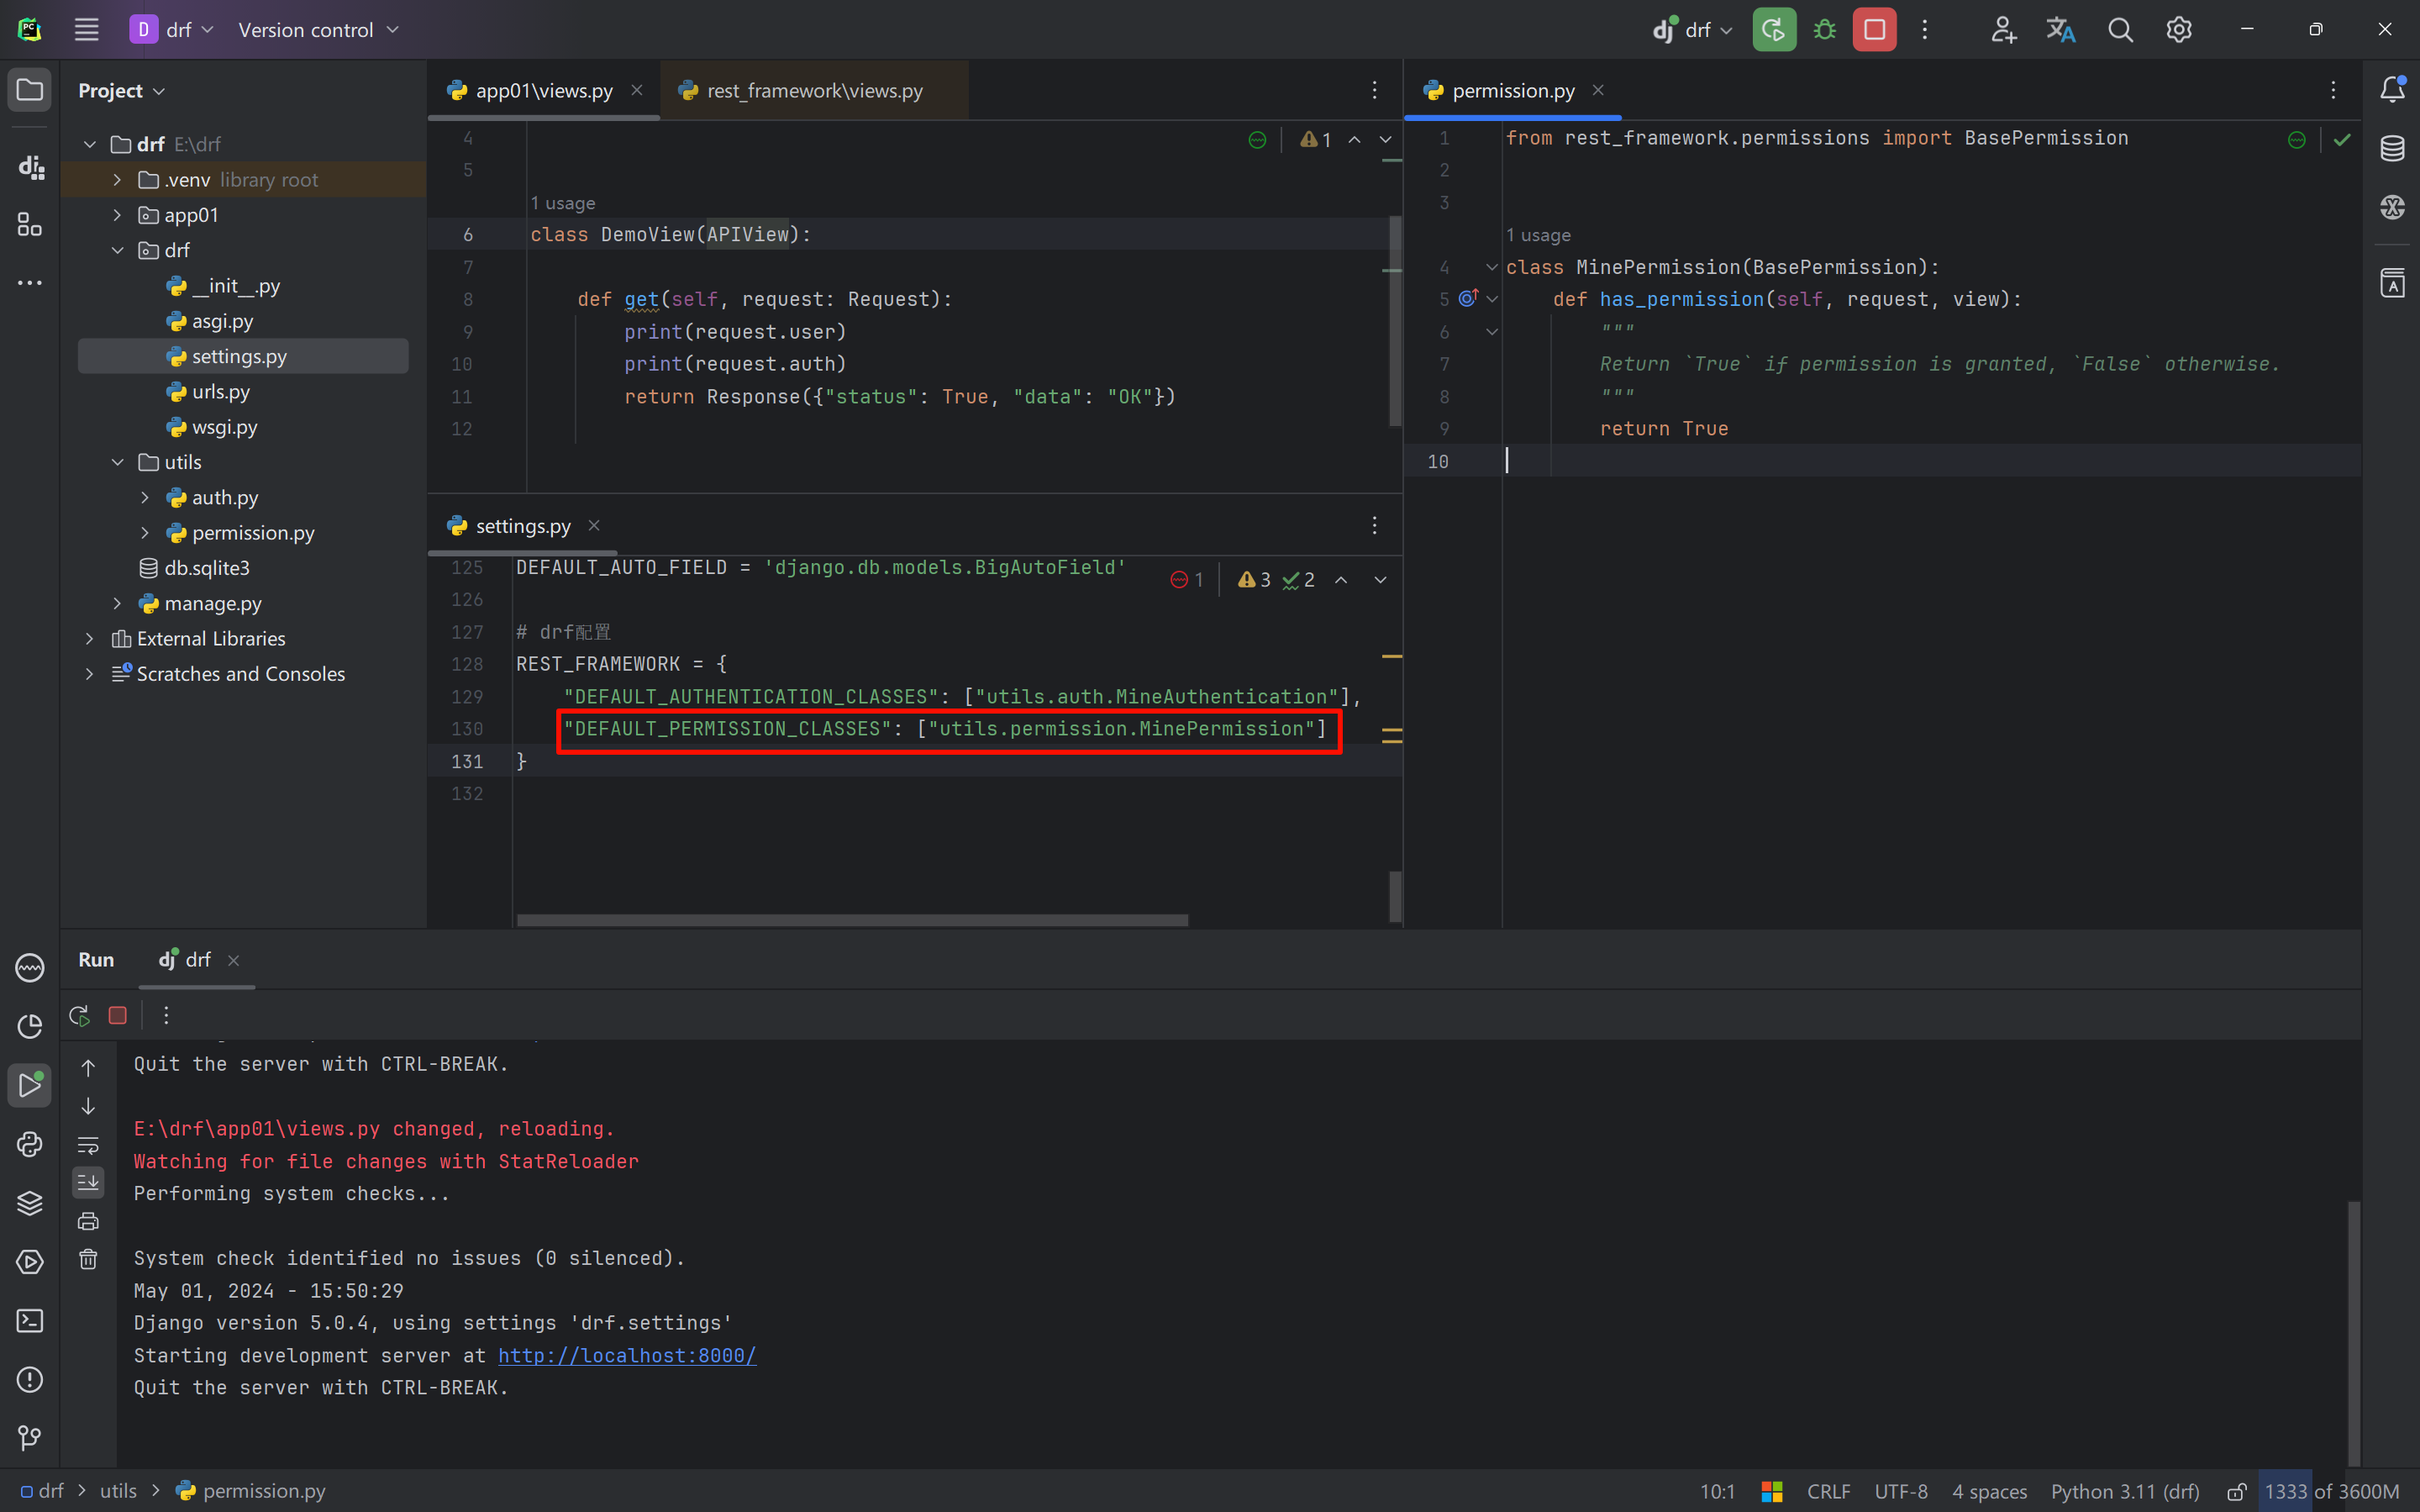The image size is (2420, 1512).
Task: Toggle soft-wrap in Run console
Action: pyautogui.click(x=88, y=1145)
